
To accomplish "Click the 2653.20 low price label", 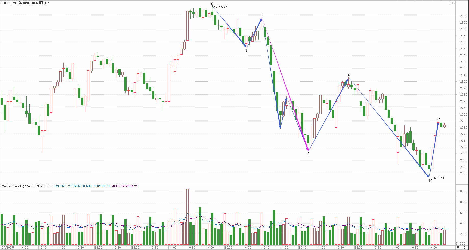I will pos(438,178).
